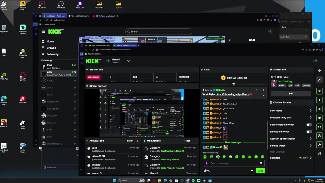Click the info icon in dashboard right sidebar
Image resolution: width=325 pixels, height=183 pixels.
319,71
